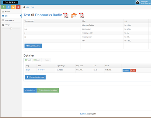Open Udstyr in the sidebar
151x118 pixels.
click(x=11, y=25)
